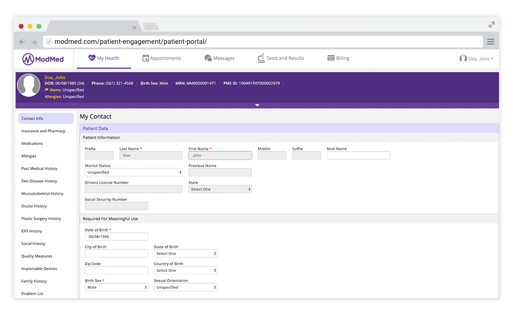Select Medications in the sidebar

32,144
